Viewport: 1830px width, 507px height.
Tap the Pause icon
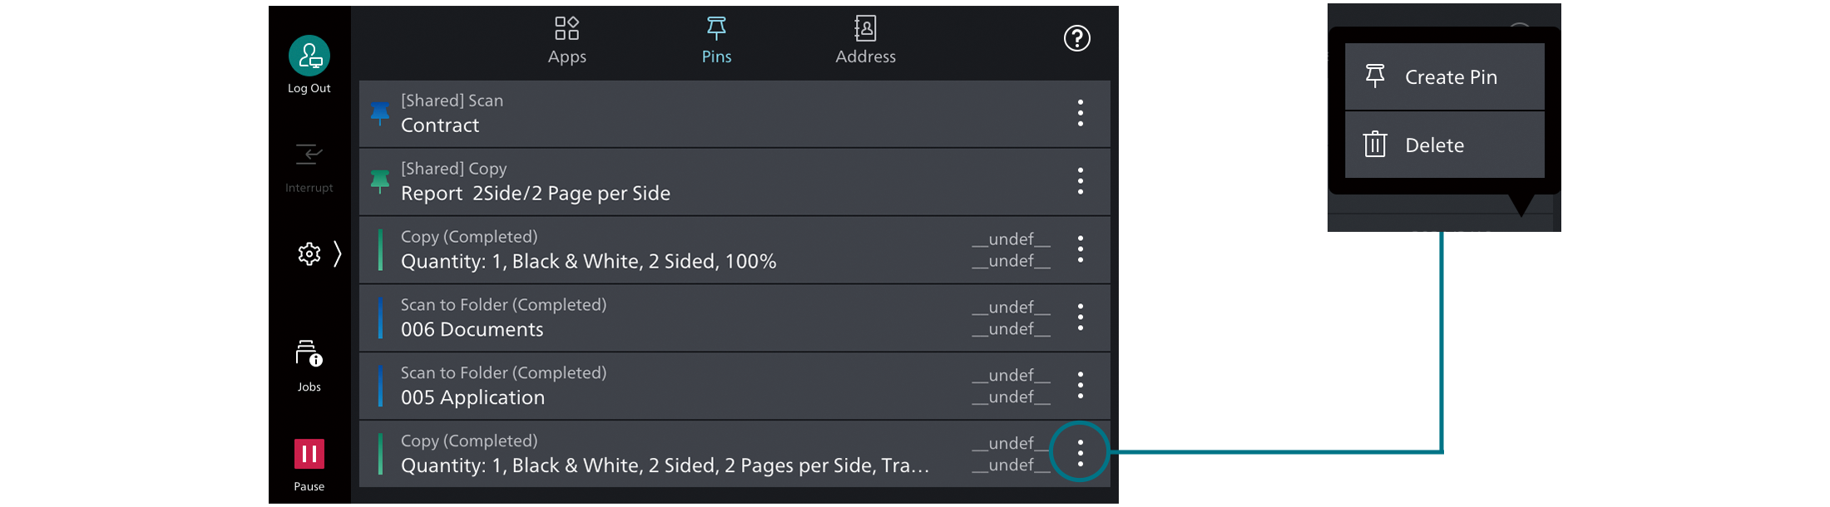pyautogui.click(x=309, y=453)
